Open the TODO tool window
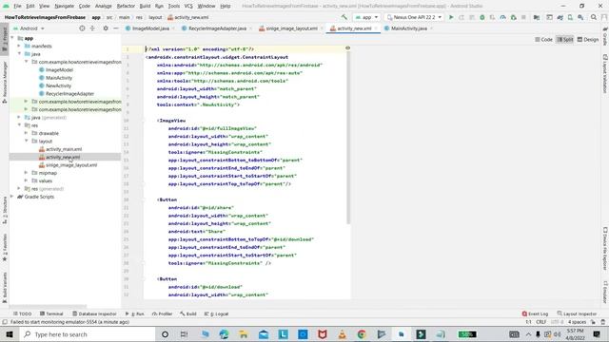This screenshot has height=342, width=609. click(23, 313)
